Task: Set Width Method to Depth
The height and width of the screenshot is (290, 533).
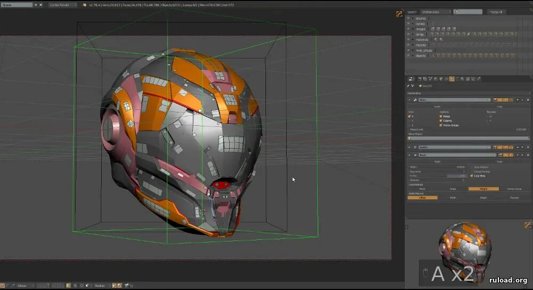Action: [x=483, y=198]
